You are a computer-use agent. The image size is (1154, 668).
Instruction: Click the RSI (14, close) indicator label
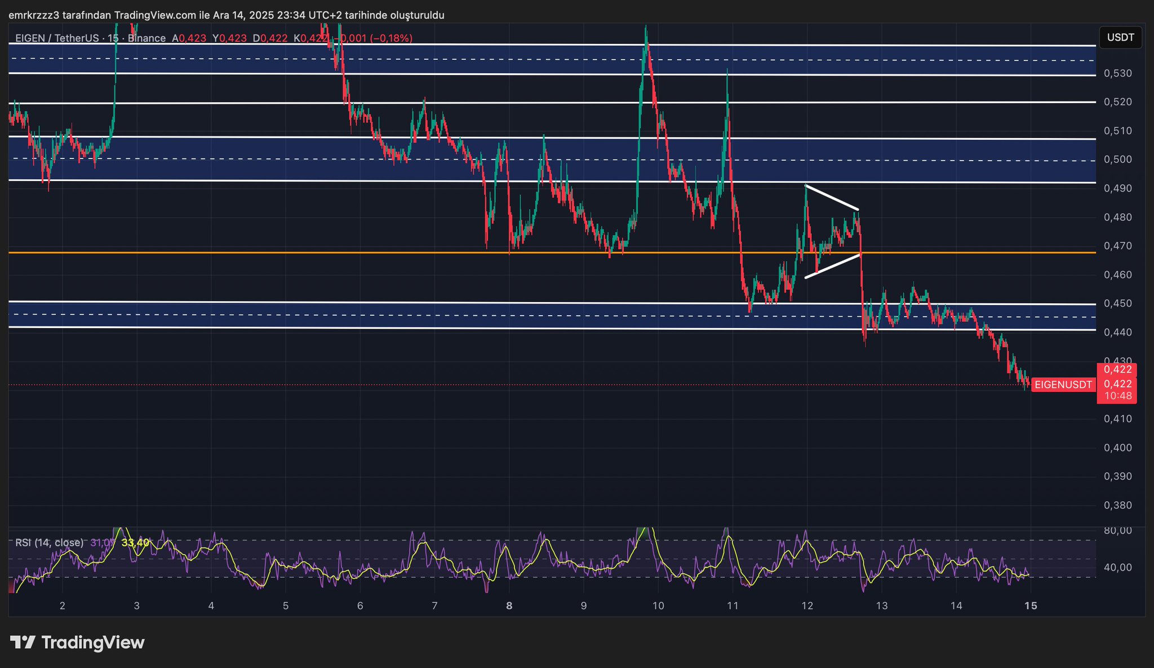pos(49,542)
